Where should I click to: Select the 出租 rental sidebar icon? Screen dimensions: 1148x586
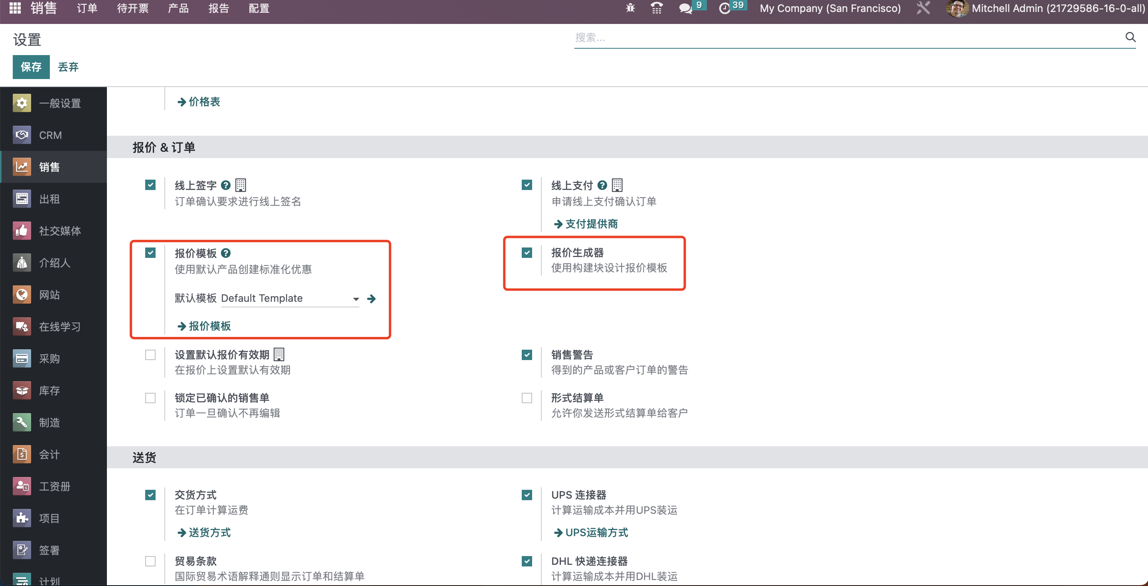(22, 199)
